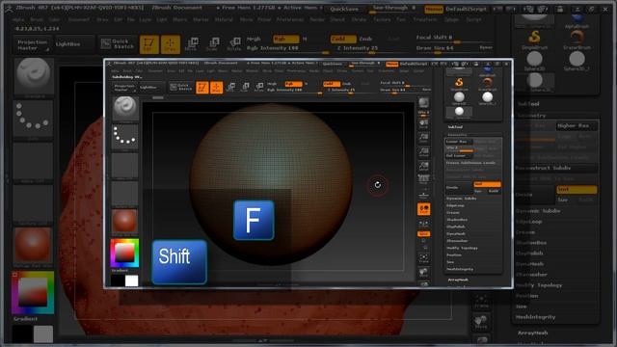Open Document menu in front window menu bar
Screen dimensions: 617x347
[155, 71]
